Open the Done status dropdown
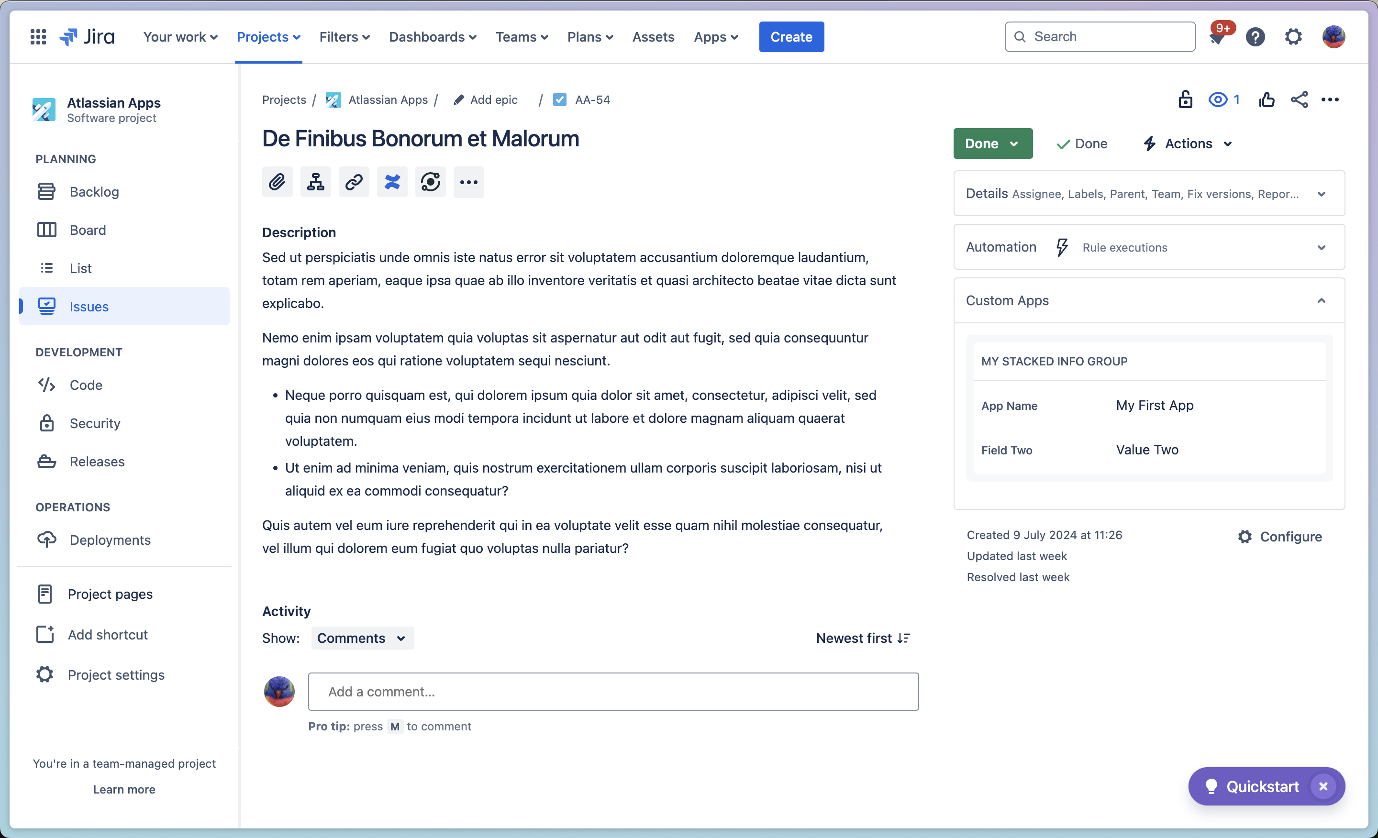The image size is (1378, 838). (x=992, y=143)
